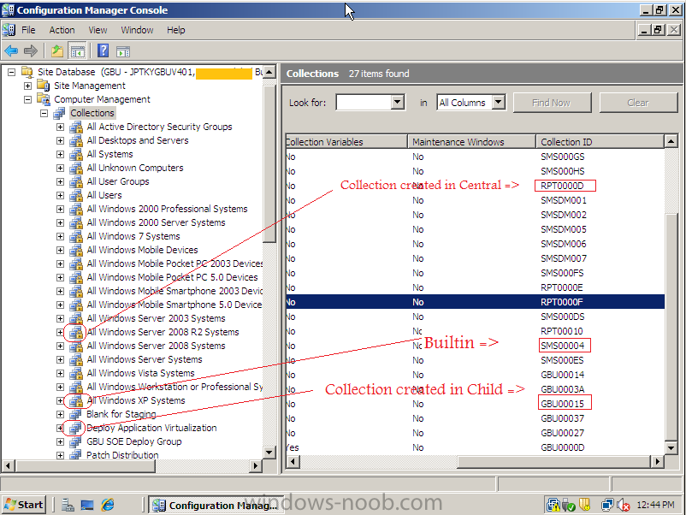
Task: Expand All Unknown Computers collection
Action: coord(61,168)
